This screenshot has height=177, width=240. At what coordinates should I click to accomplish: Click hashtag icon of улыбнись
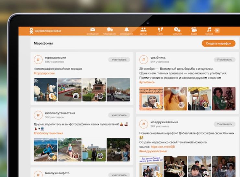[144, 60]
